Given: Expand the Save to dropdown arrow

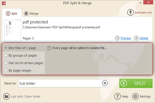Looking at the screenshot, I should tap(105, 83).
